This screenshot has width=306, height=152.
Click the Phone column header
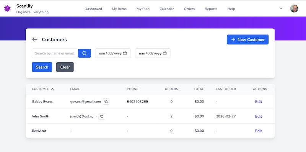pos(132,89)
